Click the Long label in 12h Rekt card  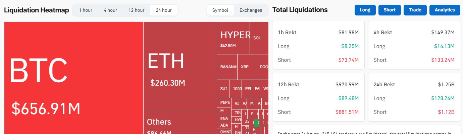284,98
